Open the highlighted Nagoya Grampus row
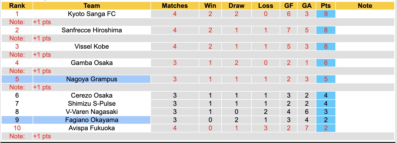The height and width of the screenshot is (143, 397). (x=92, y=79)
